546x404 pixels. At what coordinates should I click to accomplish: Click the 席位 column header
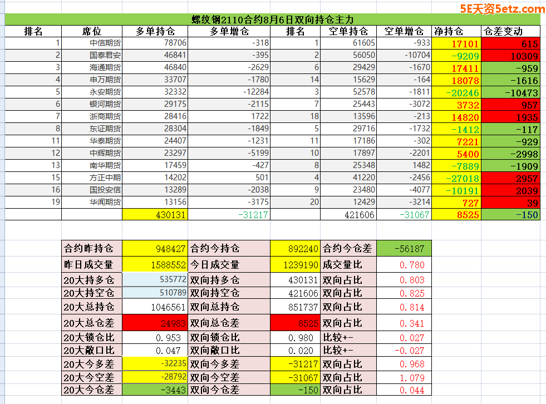92,31
